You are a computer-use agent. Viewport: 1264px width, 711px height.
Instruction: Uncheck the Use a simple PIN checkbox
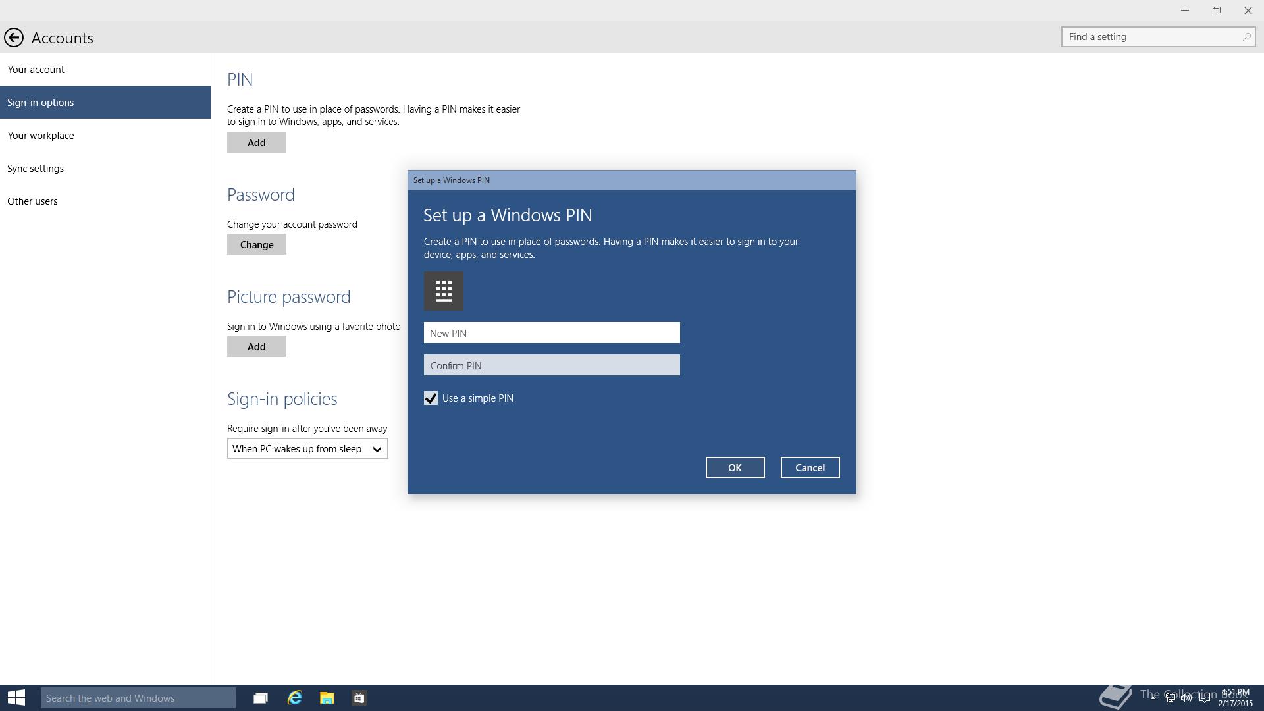(431, 398)
